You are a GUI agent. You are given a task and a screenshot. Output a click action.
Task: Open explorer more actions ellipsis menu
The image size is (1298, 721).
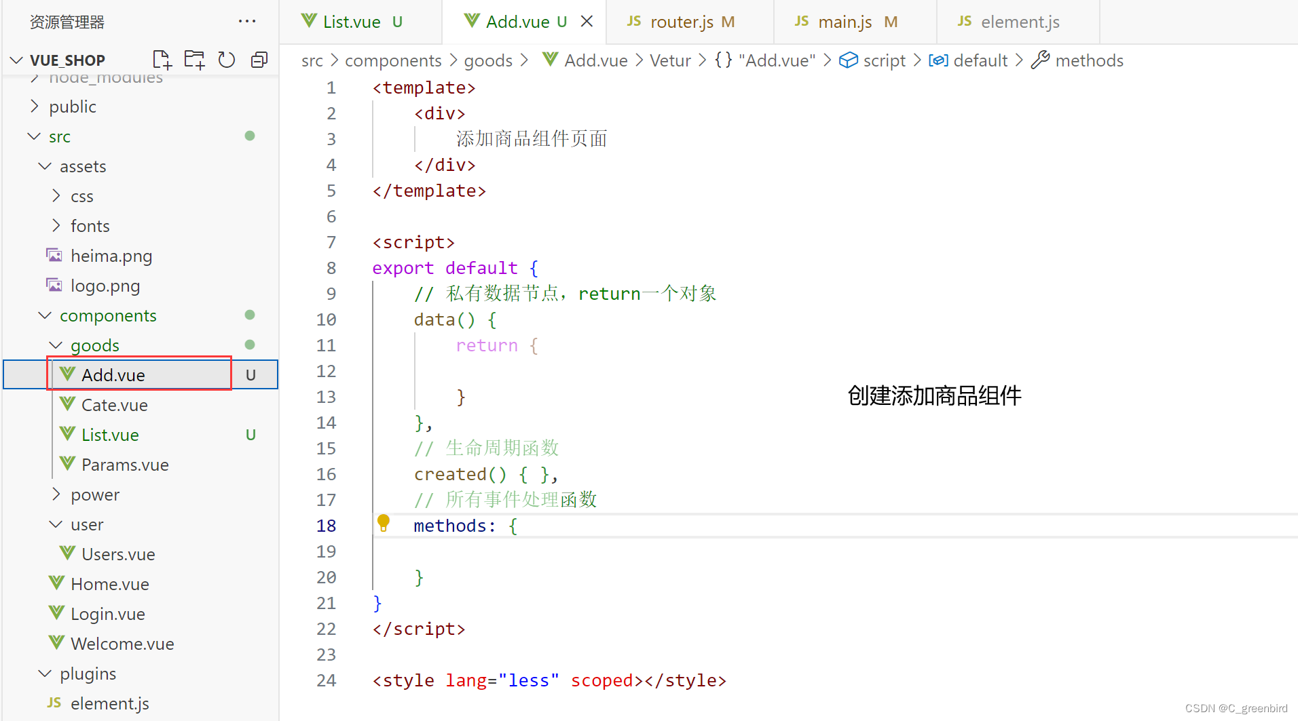point(247,22)
